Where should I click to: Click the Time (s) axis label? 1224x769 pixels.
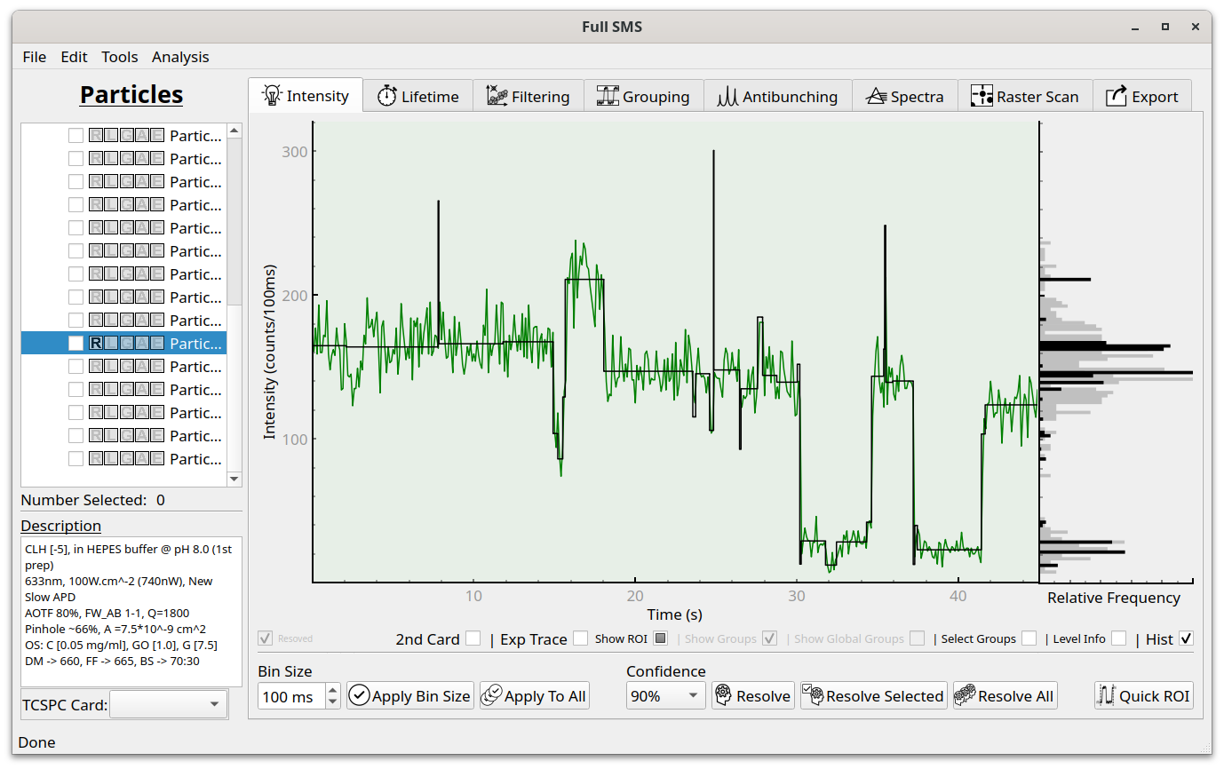675,614
